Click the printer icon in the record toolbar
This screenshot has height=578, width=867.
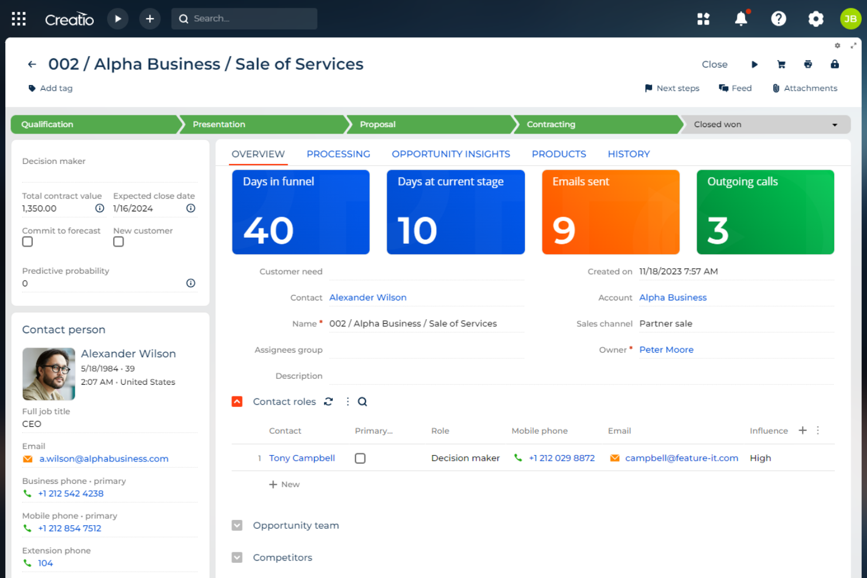808,64
